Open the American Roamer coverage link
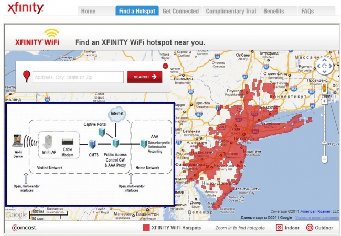 [315, 211]
